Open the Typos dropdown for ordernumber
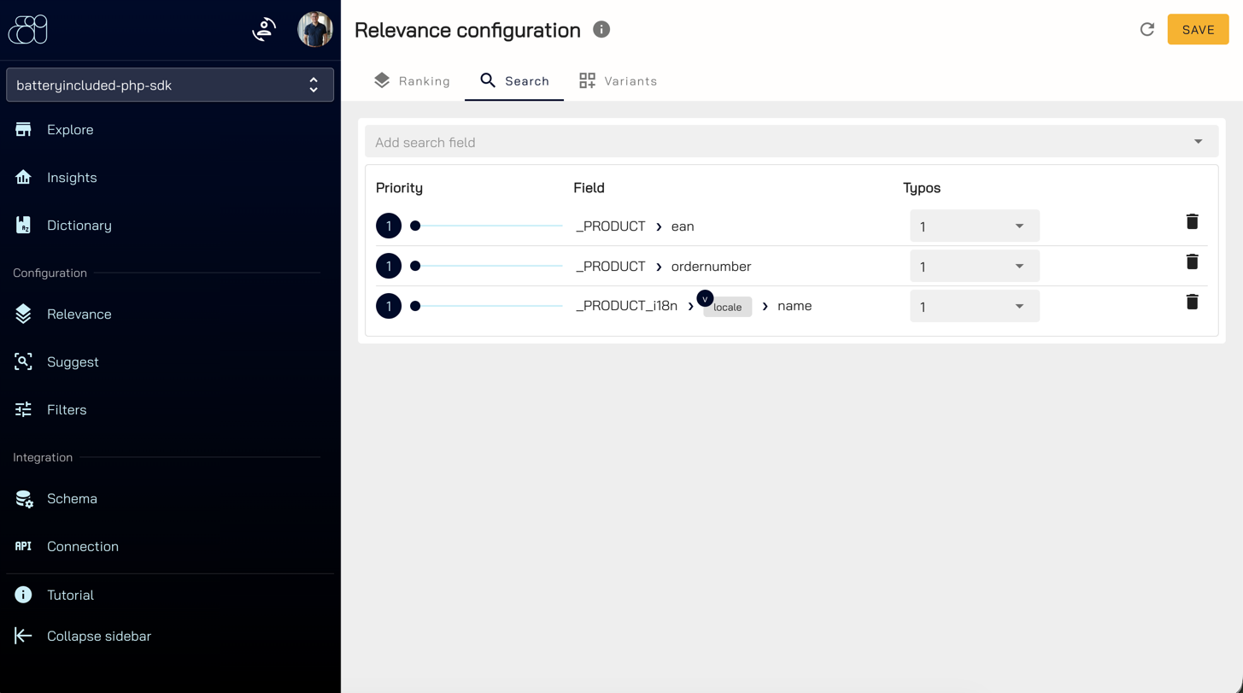Screen dimensions: 1243x693 [975, 267]
